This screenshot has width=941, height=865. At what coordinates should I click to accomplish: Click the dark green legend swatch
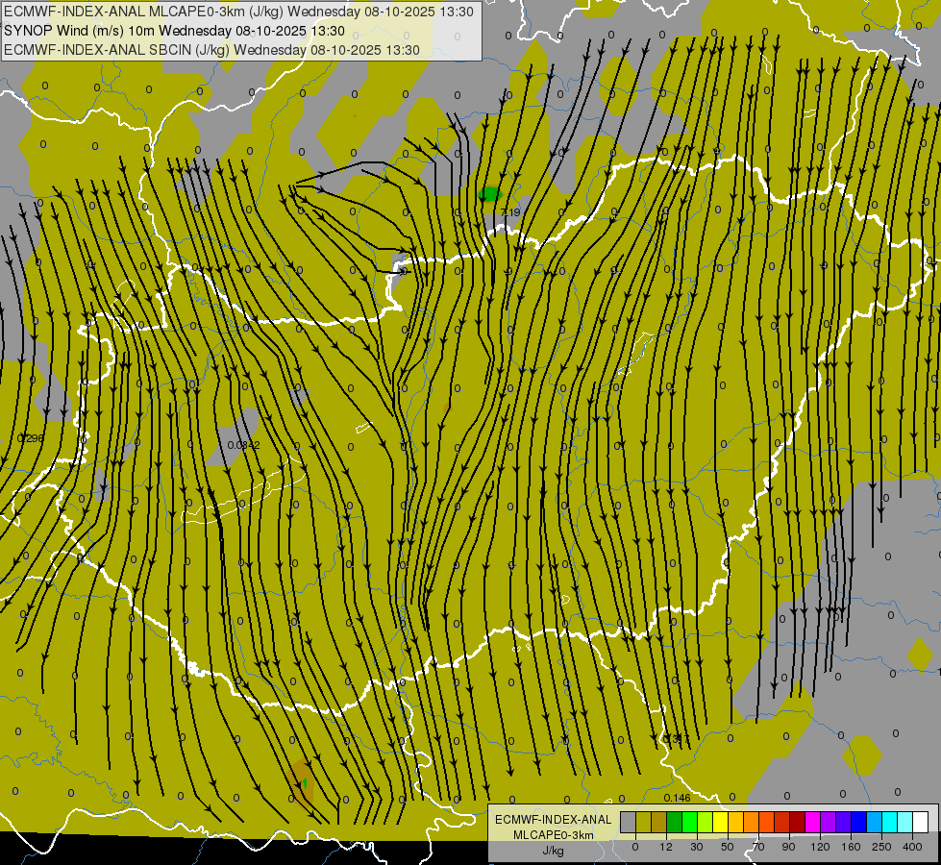click(675, 822)
